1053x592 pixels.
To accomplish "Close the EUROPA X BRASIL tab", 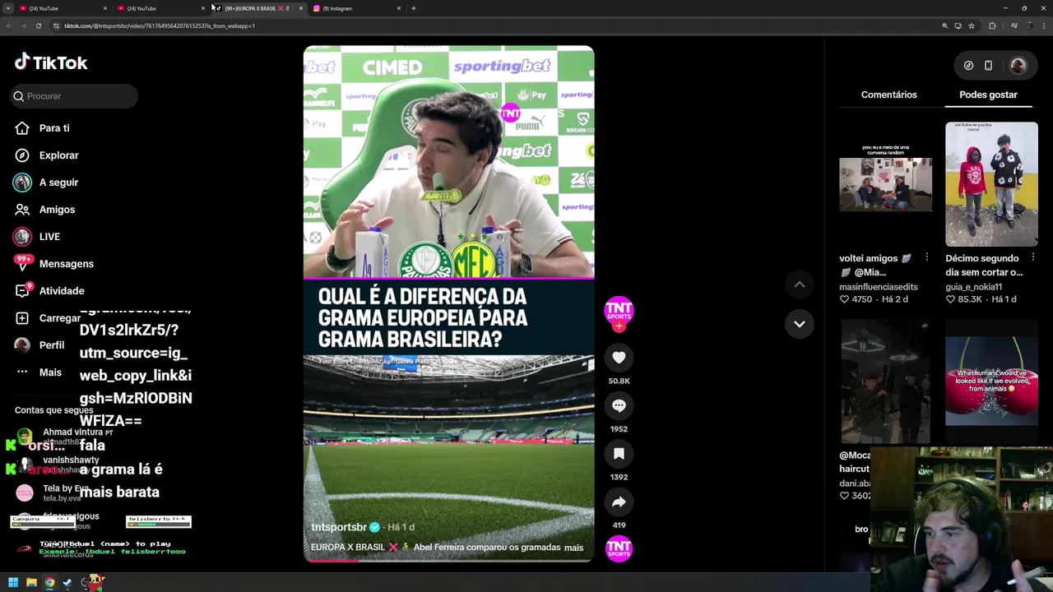I will (x=301, y=8).
